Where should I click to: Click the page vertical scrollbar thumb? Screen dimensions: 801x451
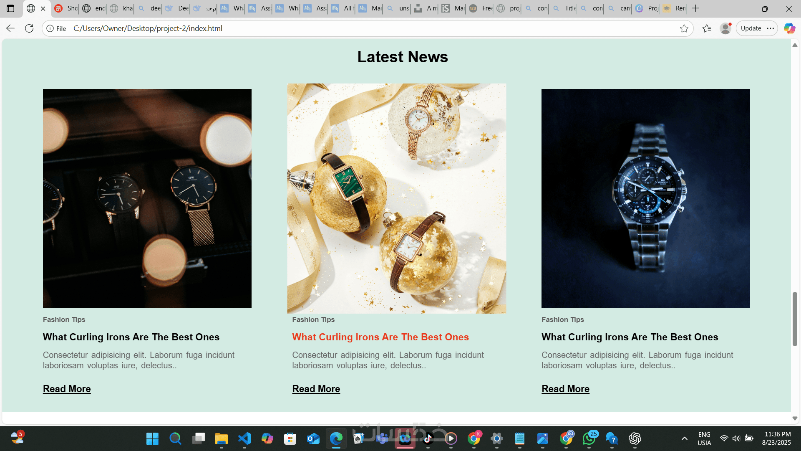pyautogui.click(x=795, y=319)
